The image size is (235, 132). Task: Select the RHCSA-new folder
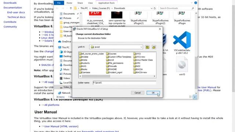140,73
